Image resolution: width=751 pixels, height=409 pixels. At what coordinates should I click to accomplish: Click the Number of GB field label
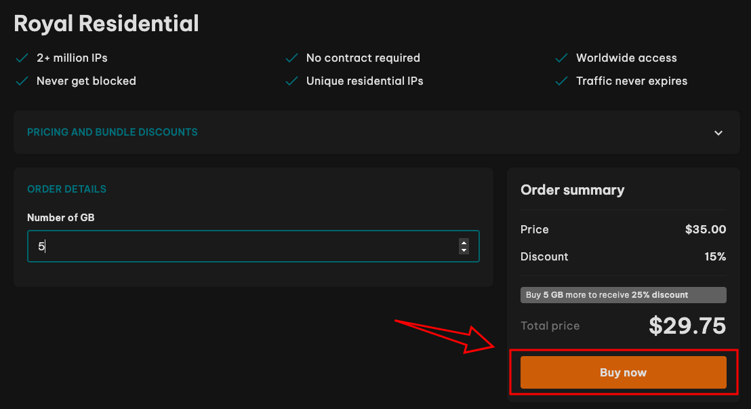point(65,218)
